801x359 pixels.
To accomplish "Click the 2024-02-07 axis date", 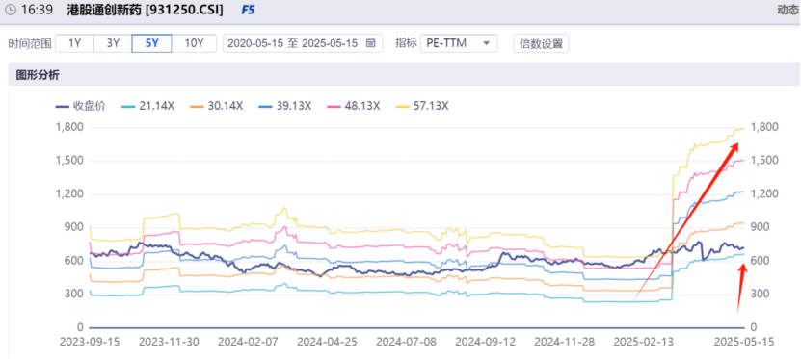I will pyautogui.click(x=249, y=342).
